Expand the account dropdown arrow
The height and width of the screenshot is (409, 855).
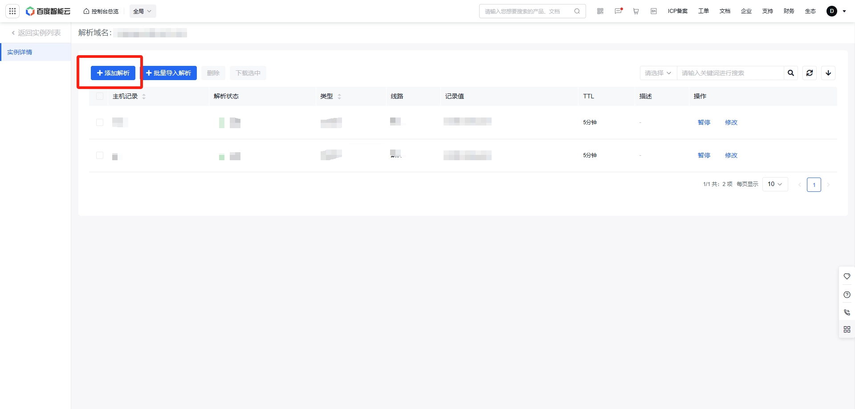[x=844, y=11]
